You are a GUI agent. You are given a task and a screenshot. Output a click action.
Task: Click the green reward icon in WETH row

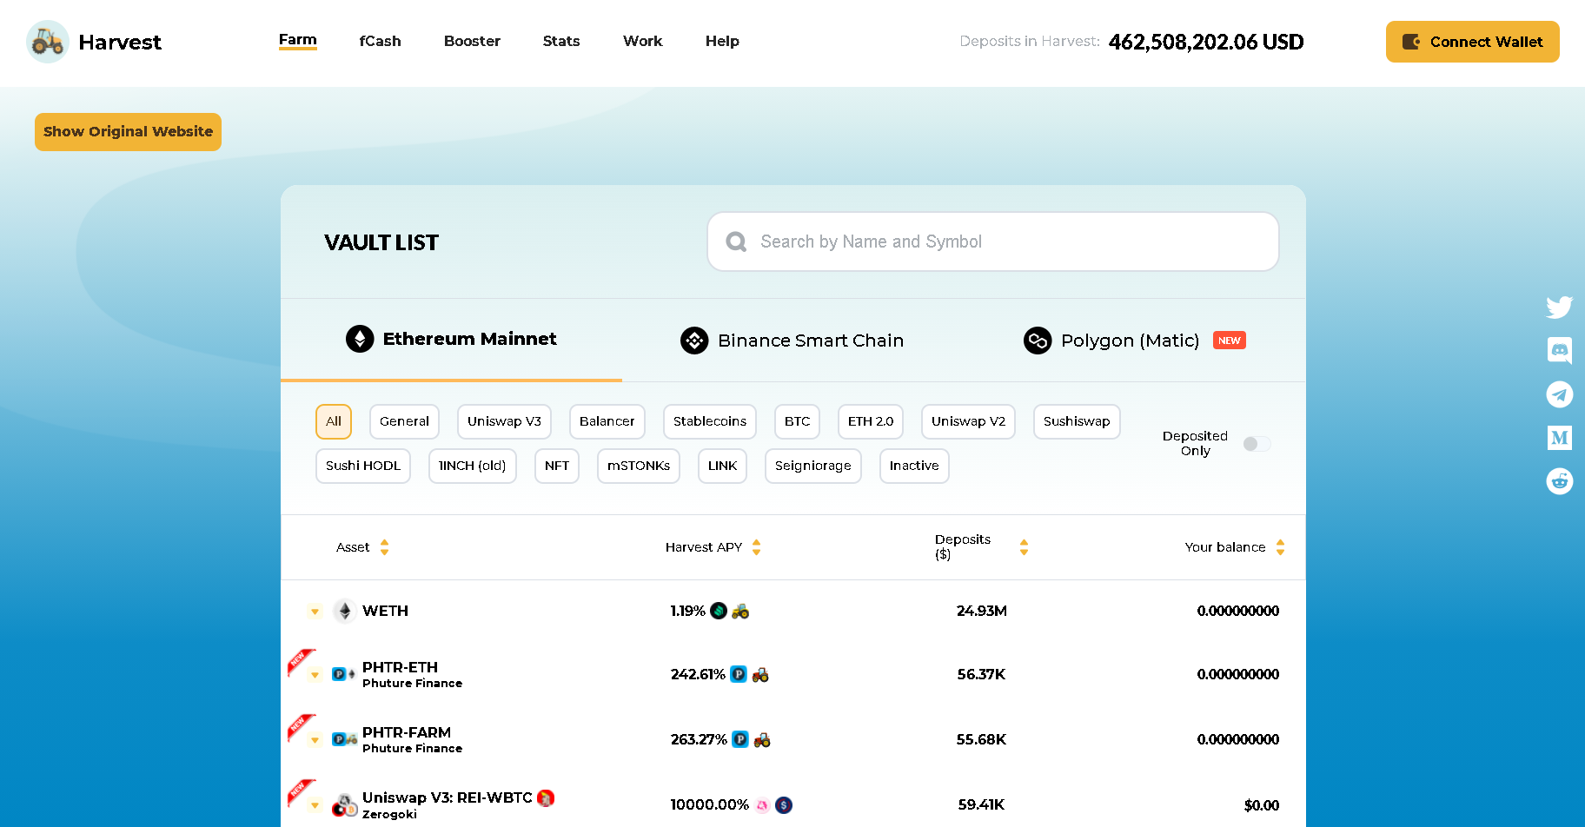pyautogui.click(x=719, y=611)
